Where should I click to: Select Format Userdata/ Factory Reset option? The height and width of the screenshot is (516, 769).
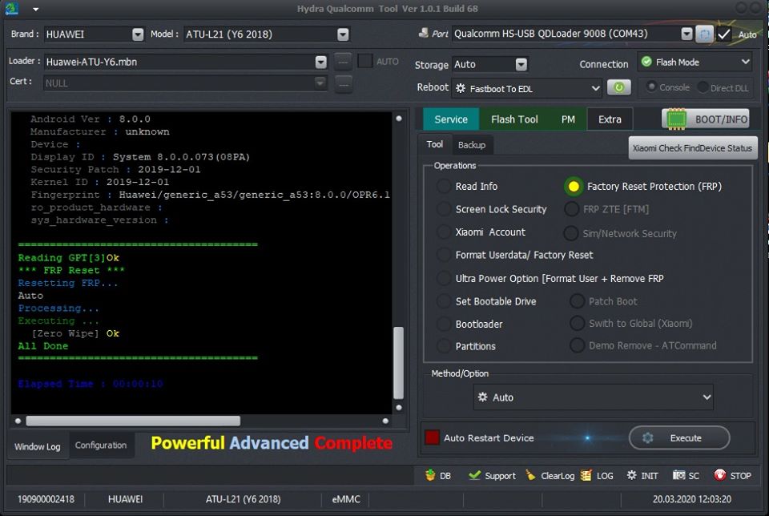[444, 255]
